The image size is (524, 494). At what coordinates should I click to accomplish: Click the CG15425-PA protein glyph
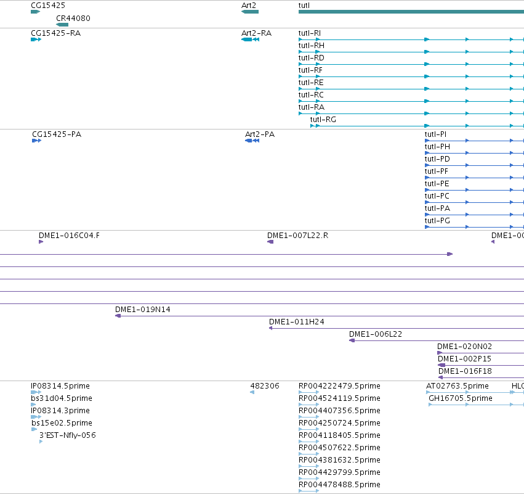37,141
